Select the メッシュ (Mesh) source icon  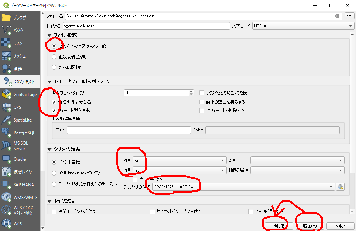tap(7, 56)
